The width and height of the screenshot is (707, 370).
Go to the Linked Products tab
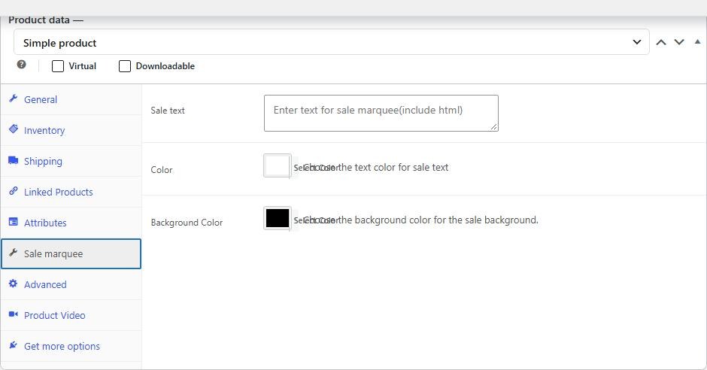point(71,192)
